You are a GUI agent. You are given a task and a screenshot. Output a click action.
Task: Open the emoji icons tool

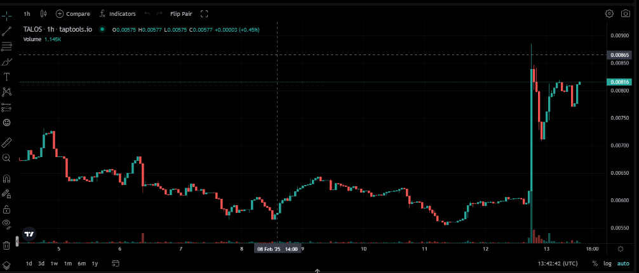6,123
